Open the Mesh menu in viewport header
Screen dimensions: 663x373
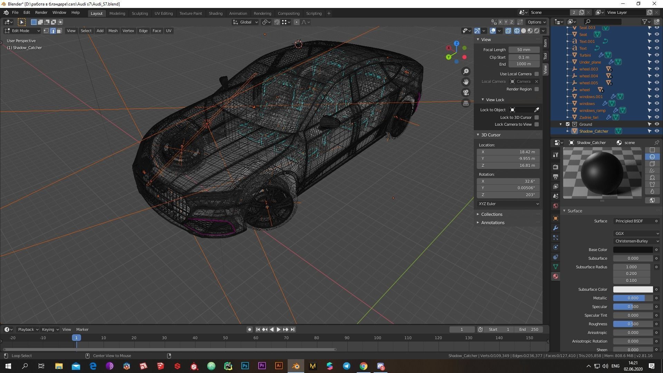click(x=113, y=31)
